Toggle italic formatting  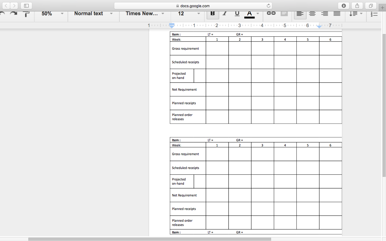[x=225, y=14]
